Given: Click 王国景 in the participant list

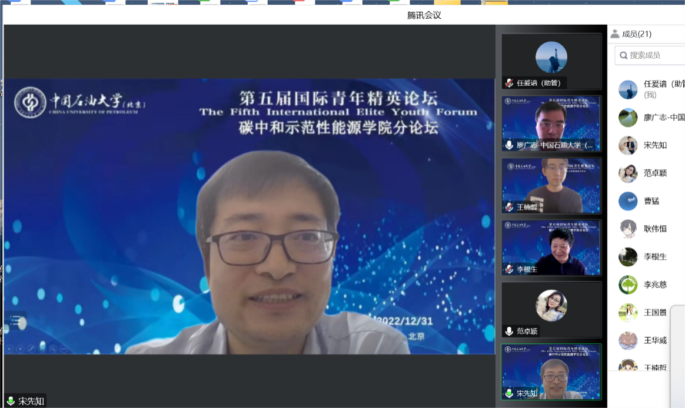Looking at the screenshot, I should pos(654,313).
